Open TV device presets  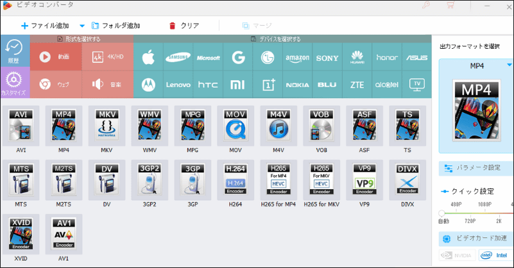point(416,85)
